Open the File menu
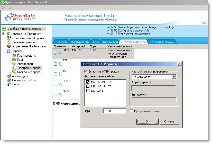Screen dimensions: 212x144 pos(3,7)
